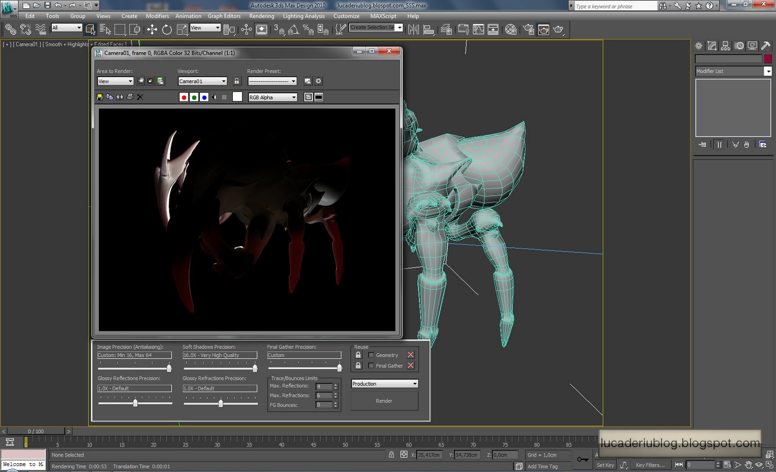Clear the rendered frame with X icon
This screenshot has height=472, width=776.
140,97
